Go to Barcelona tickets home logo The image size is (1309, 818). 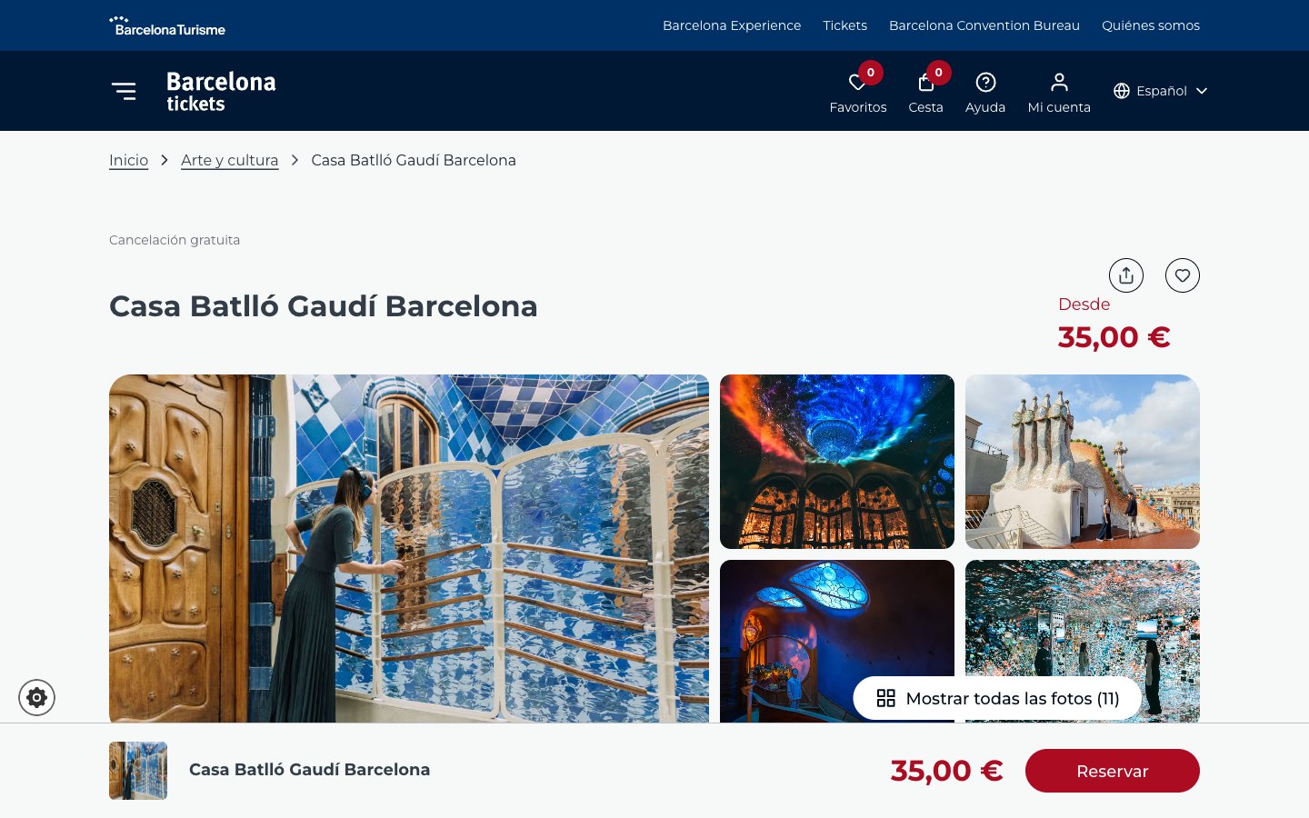221,91
